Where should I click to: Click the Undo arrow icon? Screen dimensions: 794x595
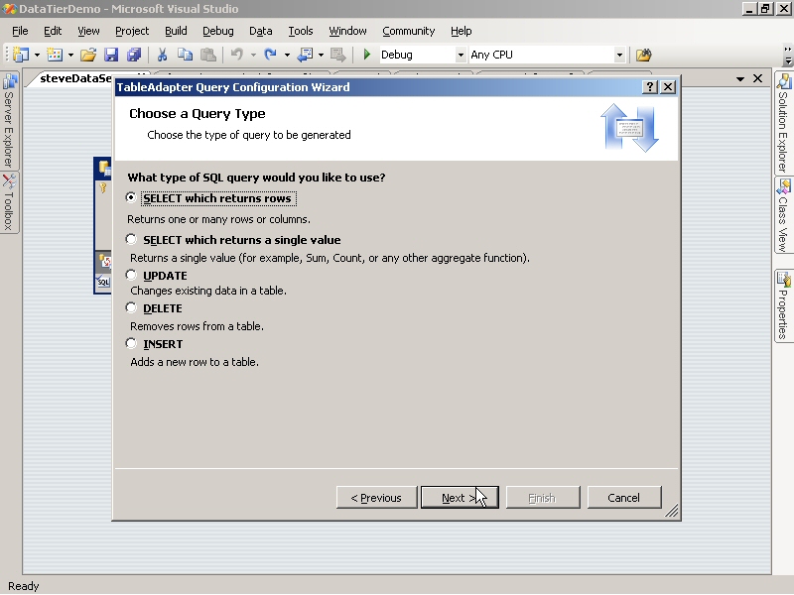(x=236, y=55)
